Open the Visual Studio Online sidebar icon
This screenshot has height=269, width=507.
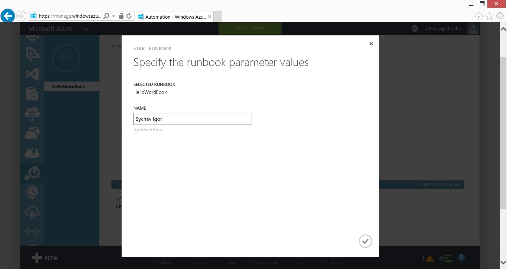[32, 74]
